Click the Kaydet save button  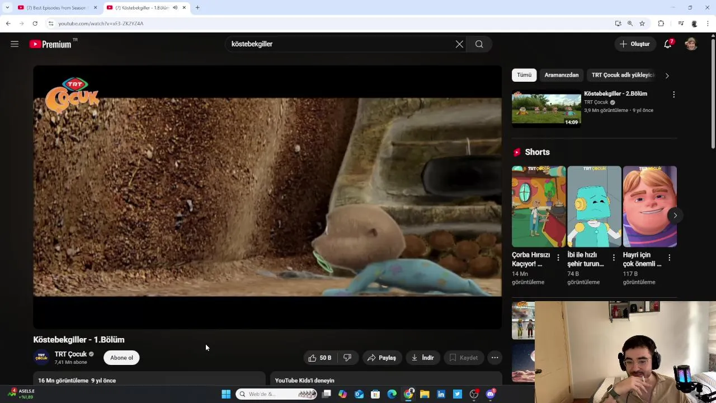pyautogui.click(x=463, y=358)
